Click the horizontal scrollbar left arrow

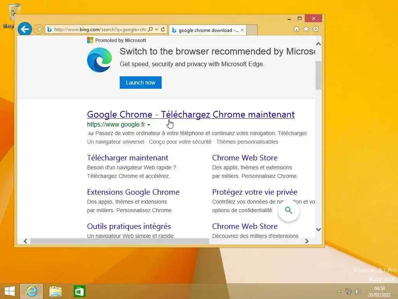click(x=25, y=241)
